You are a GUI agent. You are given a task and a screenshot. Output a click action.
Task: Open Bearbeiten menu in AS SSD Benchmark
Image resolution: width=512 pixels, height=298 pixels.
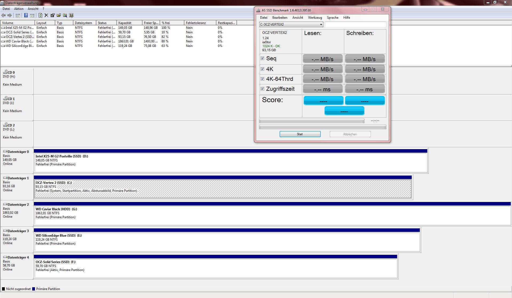(x=280, y=18)
